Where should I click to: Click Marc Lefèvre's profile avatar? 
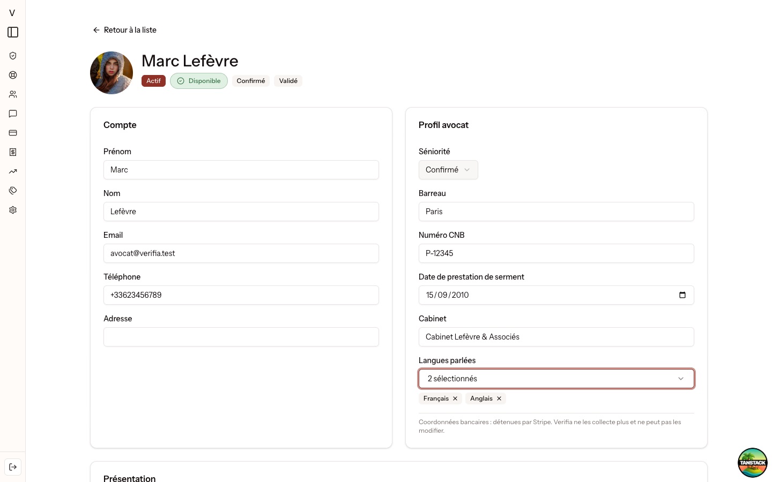point(112,73)
